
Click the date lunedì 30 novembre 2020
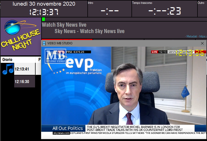click(44, 4)
